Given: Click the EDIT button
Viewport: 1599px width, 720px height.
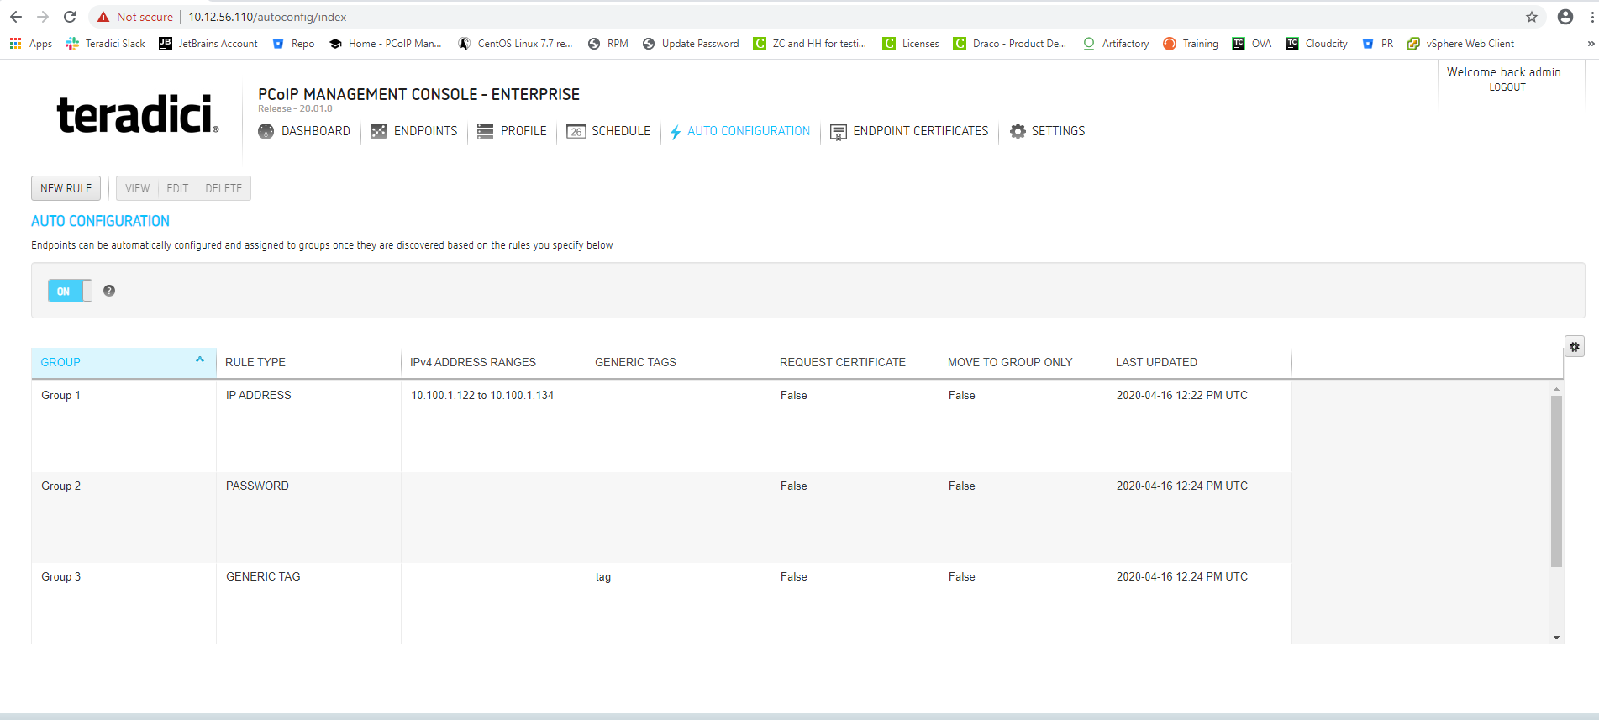Looking at the screenshot, I should (x=177, y=188).
